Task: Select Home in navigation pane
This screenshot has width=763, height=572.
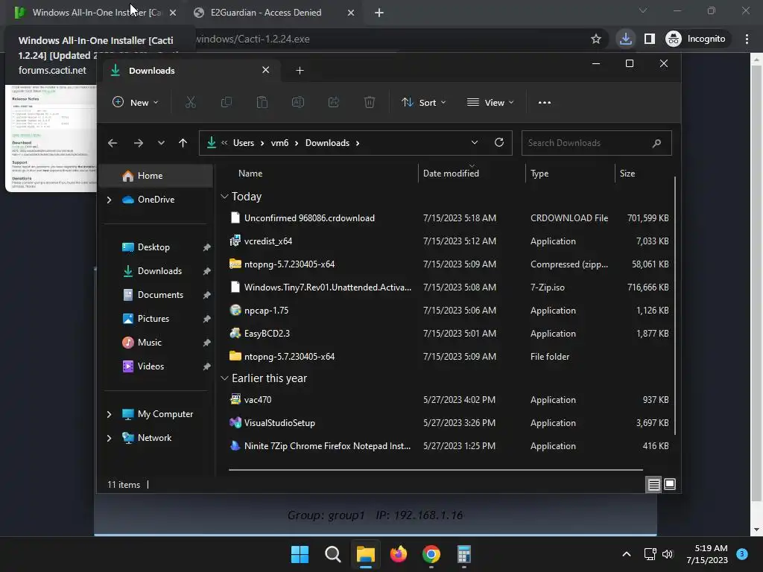Action: click(x=156, y=176)
